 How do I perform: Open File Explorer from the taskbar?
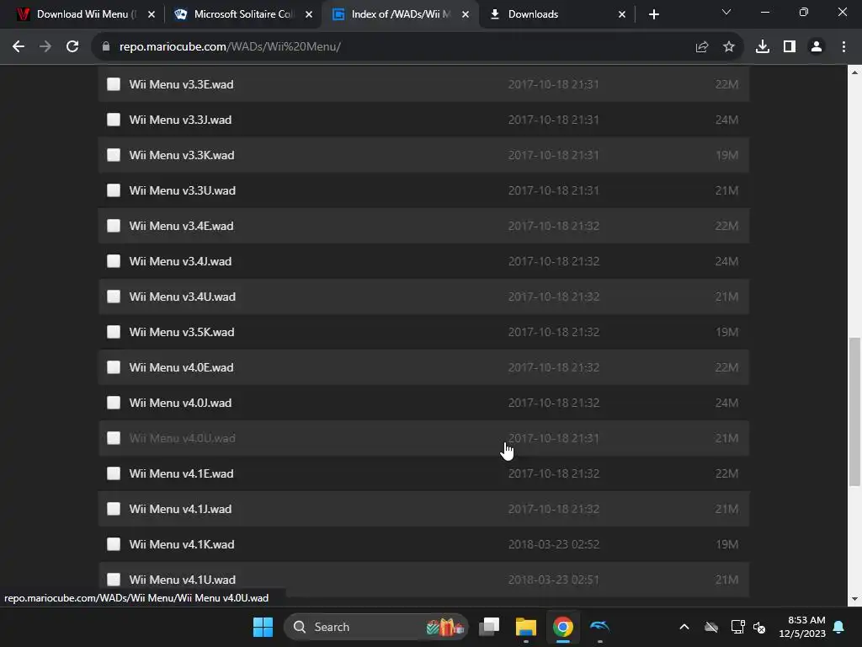pyautogui.click(x=525, y=627)
